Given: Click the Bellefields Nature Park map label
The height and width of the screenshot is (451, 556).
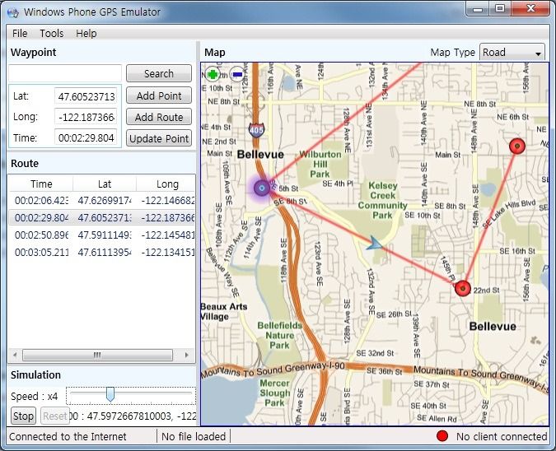Looking at the screenshot, I should click(x=280, y=335).
